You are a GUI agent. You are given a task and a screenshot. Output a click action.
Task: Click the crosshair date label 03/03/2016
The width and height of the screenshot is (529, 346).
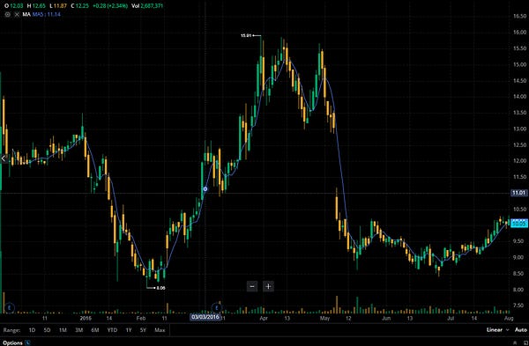(x=205, y=317)
